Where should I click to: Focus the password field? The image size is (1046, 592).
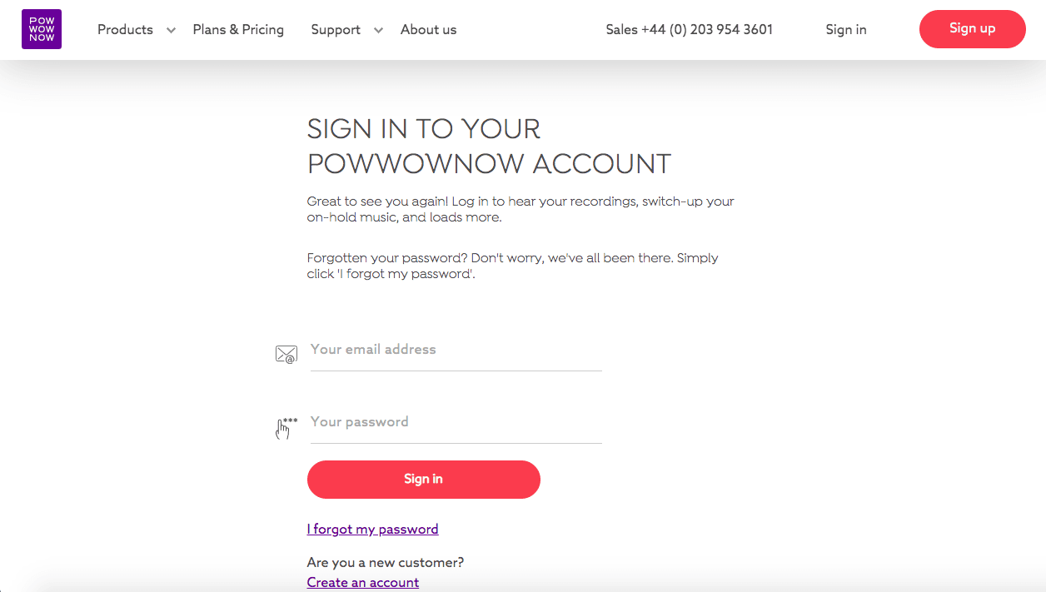coord(456,422)
